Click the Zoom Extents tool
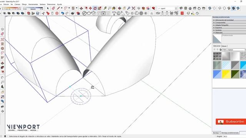The image size is (246, 138). click(133, 8)
